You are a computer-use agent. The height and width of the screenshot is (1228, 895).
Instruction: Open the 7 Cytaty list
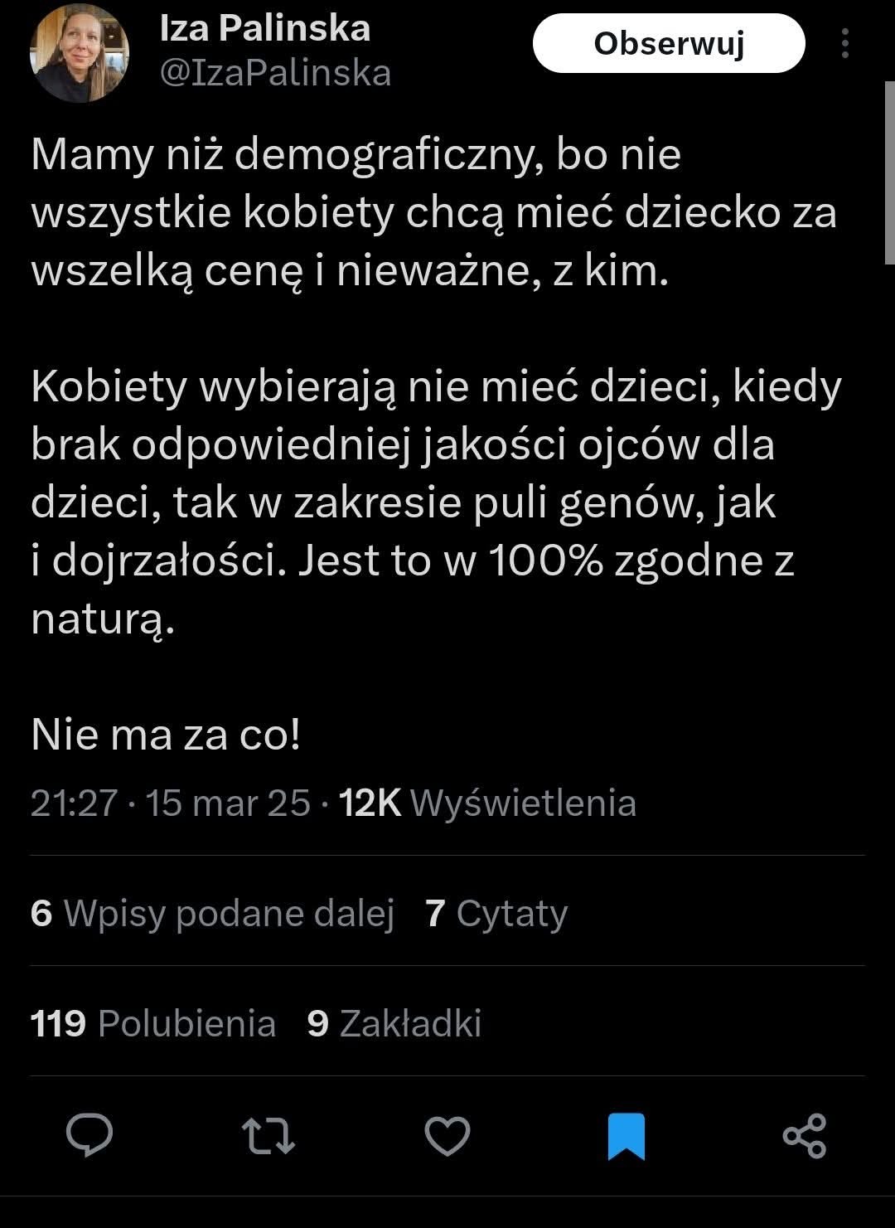(496, 913)
